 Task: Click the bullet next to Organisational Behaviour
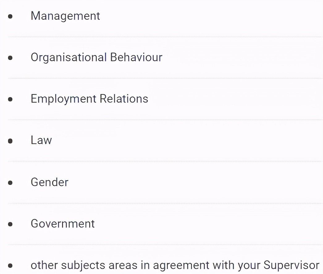point(10,58)
